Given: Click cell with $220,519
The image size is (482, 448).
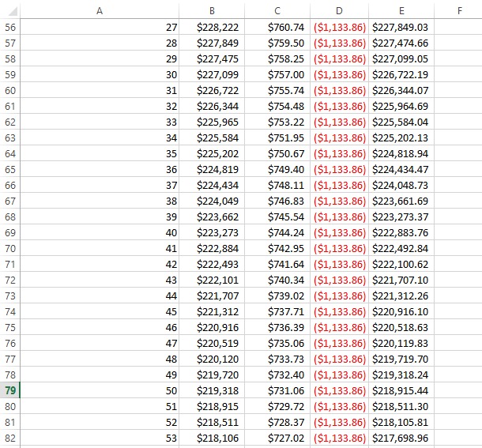Looking at the screenshot, I should (212, 343).
